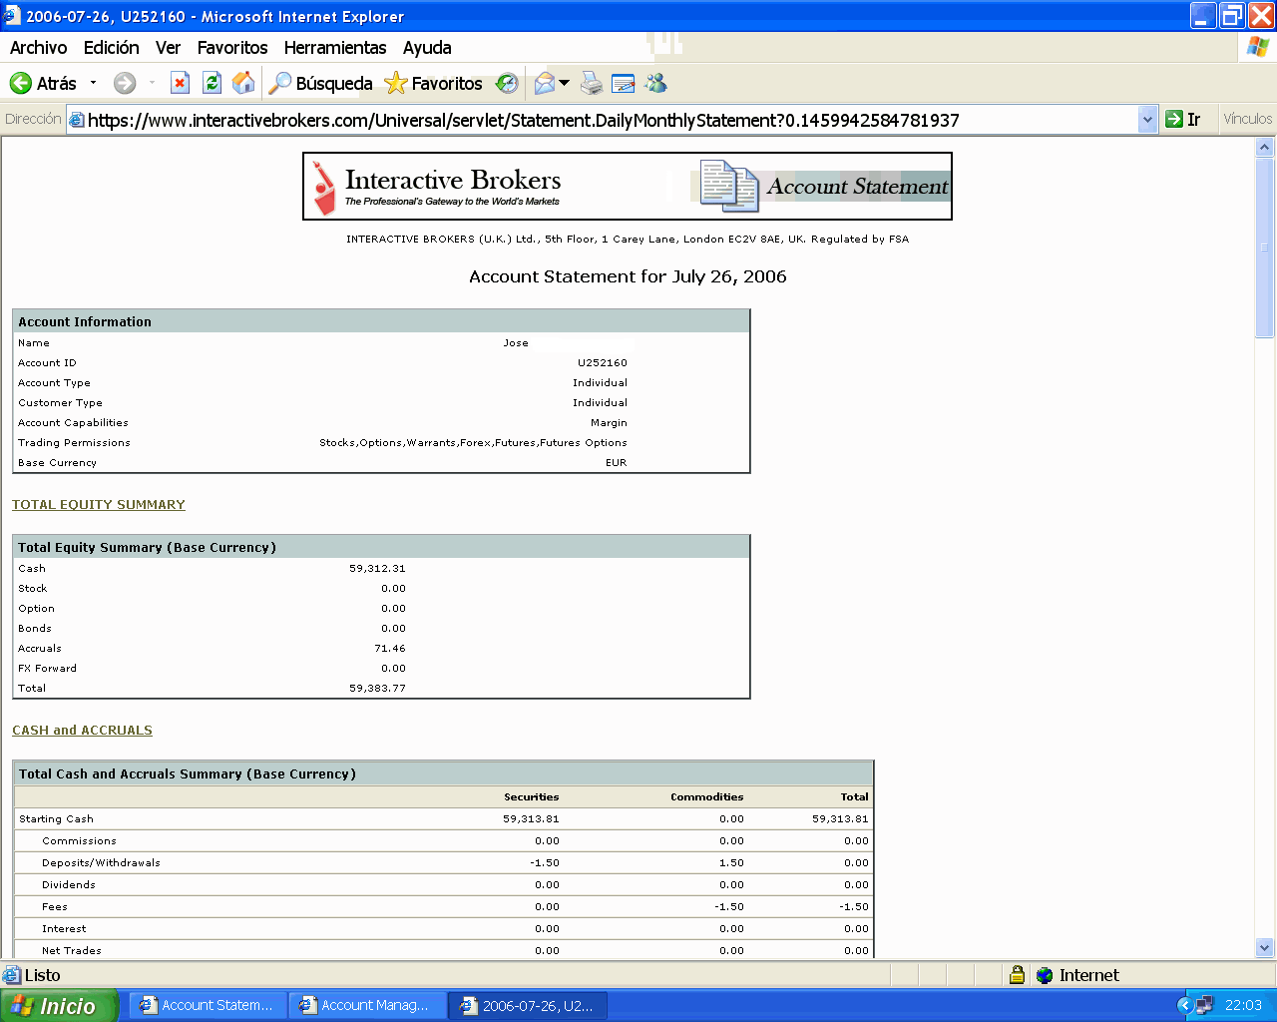Open the address bar dropdown list
Image resolution: width=1277 pixels, height=1022 pixels.
coord(1147,120)
